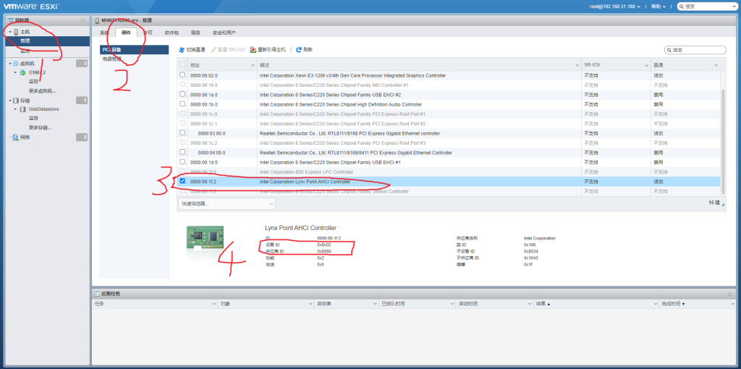Viewport: 741px width, 369px height.
Task: Toggle the select-all checkbox in table header
Action: point(182,64)
